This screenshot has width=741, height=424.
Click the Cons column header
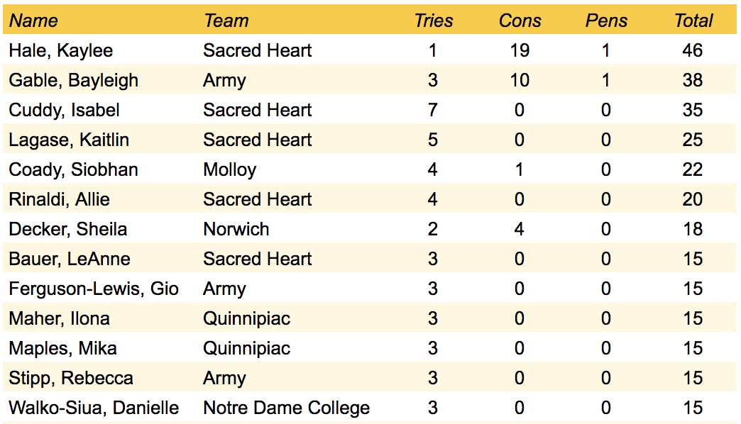pyautogui.click(x=520, y=21)
